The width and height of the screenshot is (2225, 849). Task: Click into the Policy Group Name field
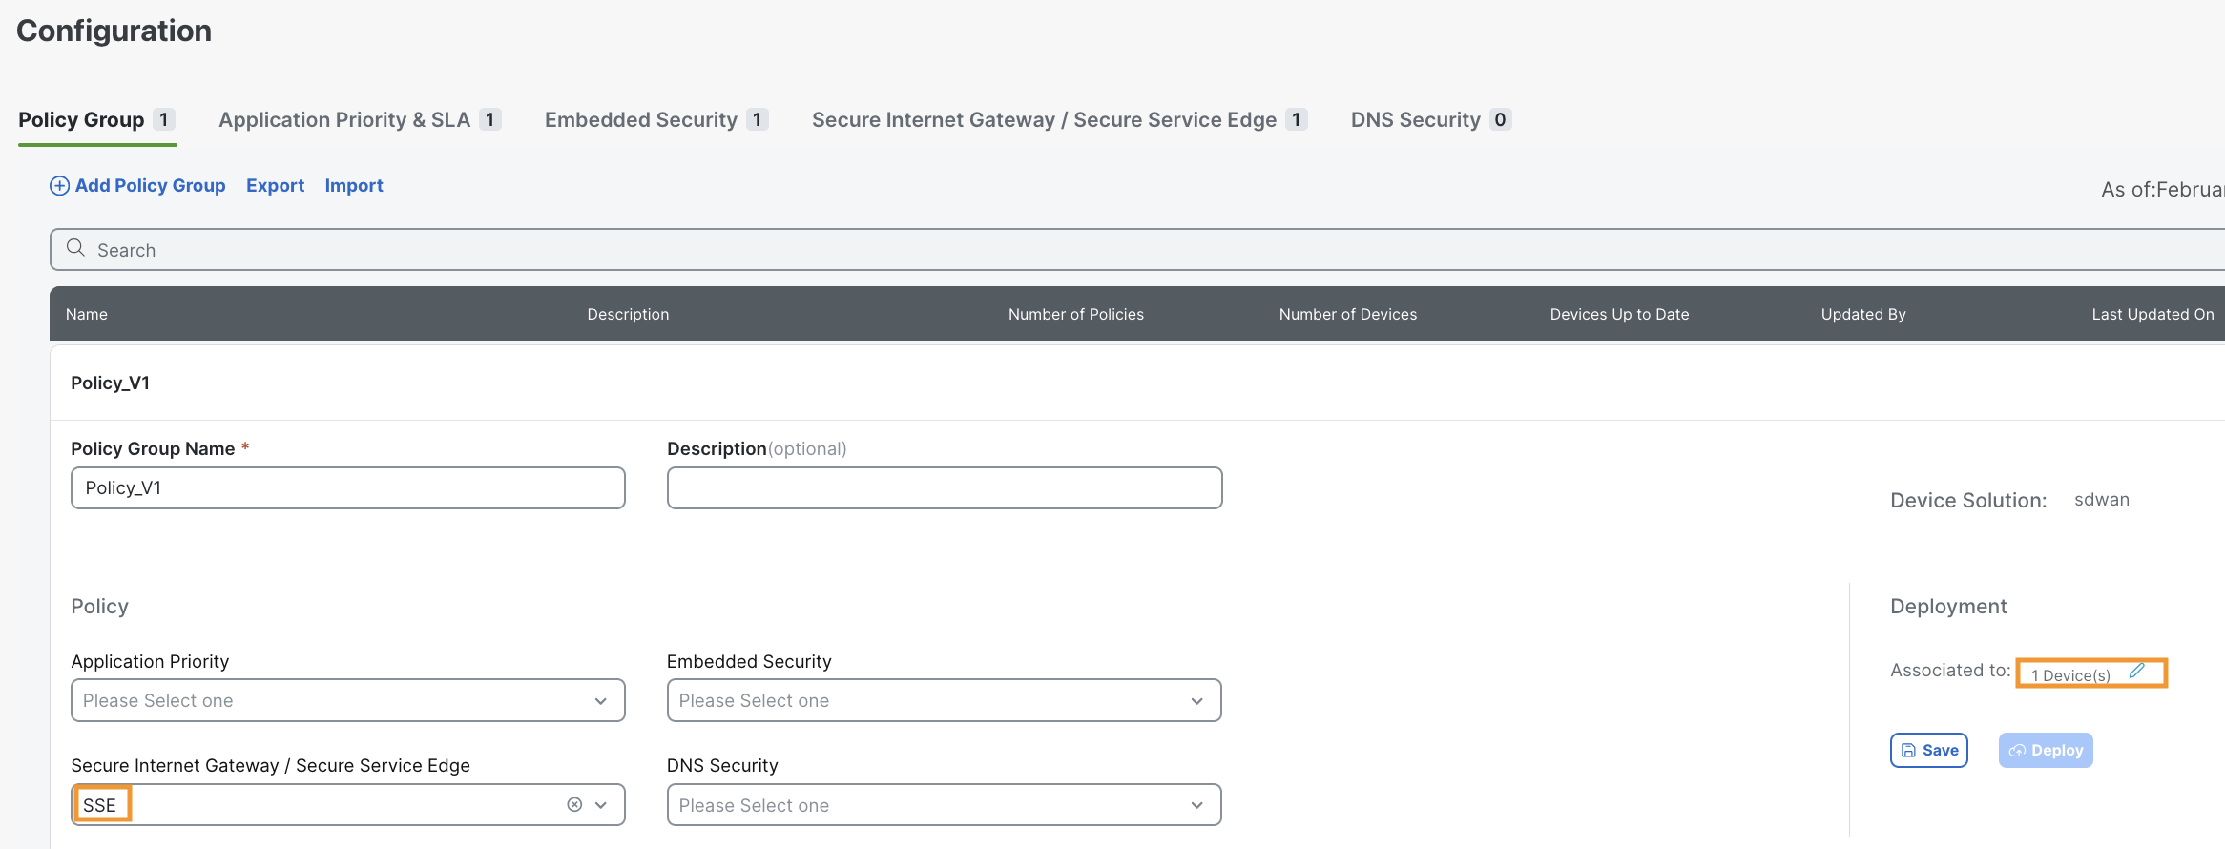click(x=347, y=488)
